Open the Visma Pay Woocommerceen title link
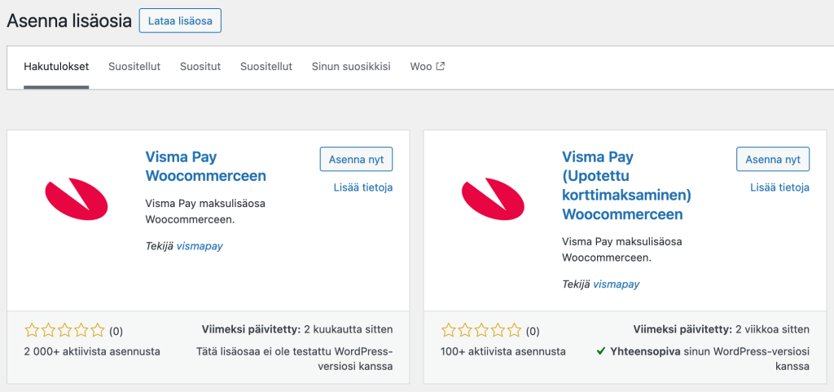The width and height of the screenshot is (834, 392). click(205, 166)
